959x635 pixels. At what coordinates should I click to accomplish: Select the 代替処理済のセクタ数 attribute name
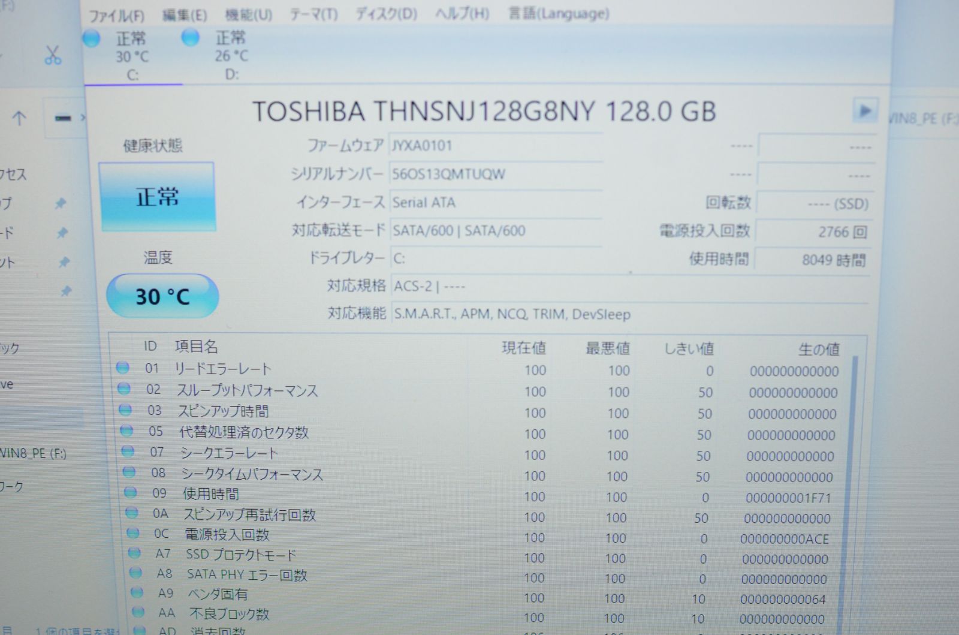(x=244, y=432)
